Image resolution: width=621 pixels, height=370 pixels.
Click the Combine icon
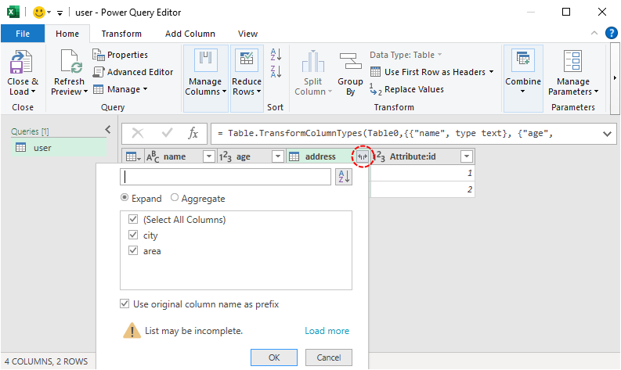click(x=523, y=60)
